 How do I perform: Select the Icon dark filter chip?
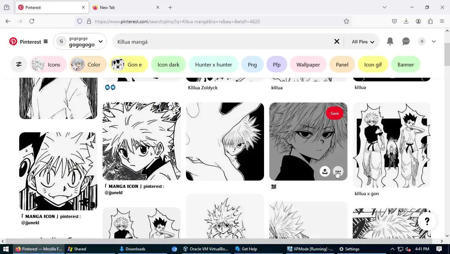coord(168,64)
